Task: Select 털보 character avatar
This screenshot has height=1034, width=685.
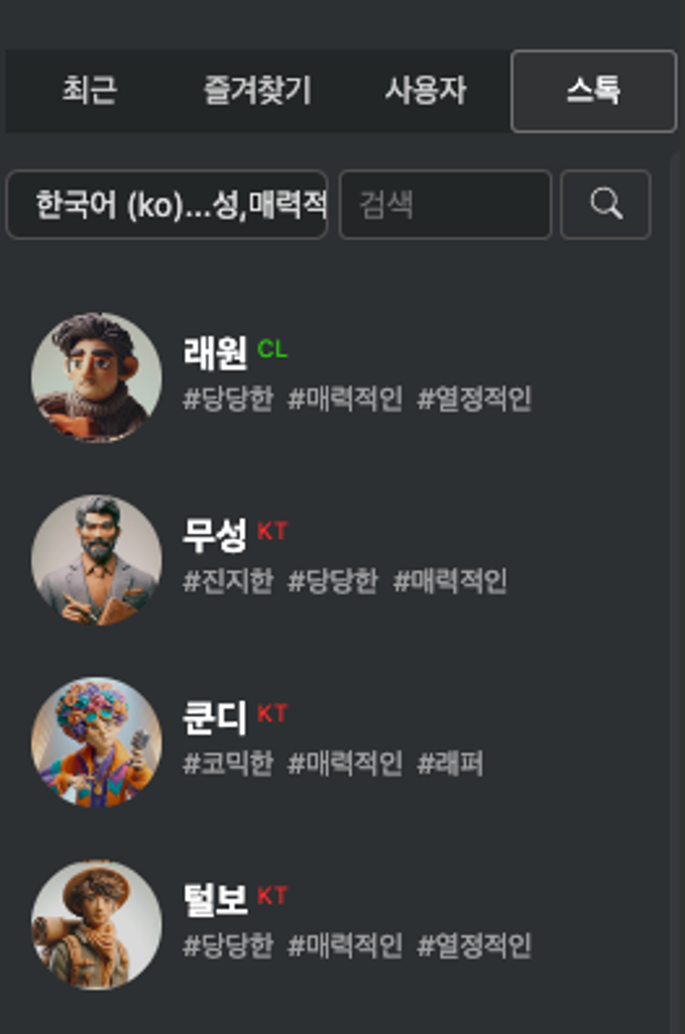Action: pos(97,925)
